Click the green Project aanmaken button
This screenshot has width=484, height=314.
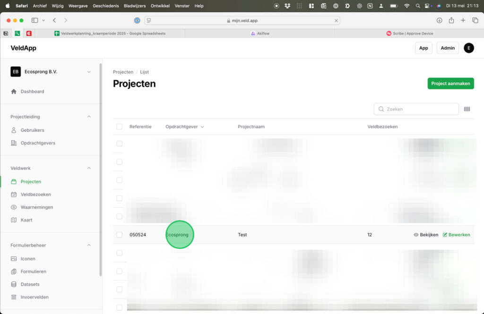coord(450,84)
